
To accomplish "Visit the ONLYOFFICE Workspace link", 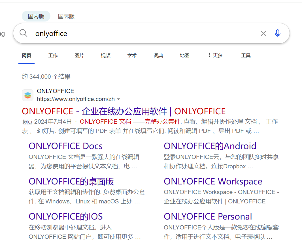I will pyautogui.click(x=213, y=181).
